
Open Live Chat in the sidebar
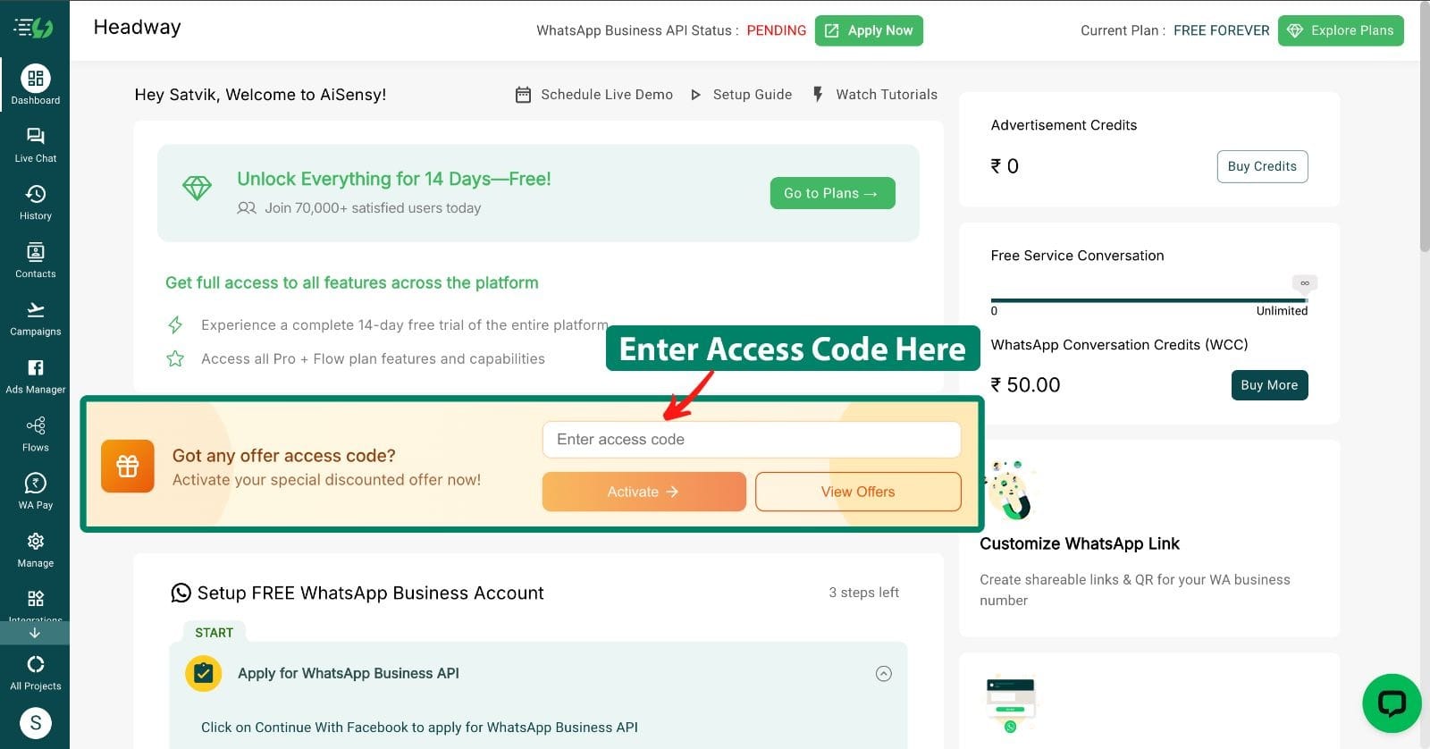[x=36, y=136]
